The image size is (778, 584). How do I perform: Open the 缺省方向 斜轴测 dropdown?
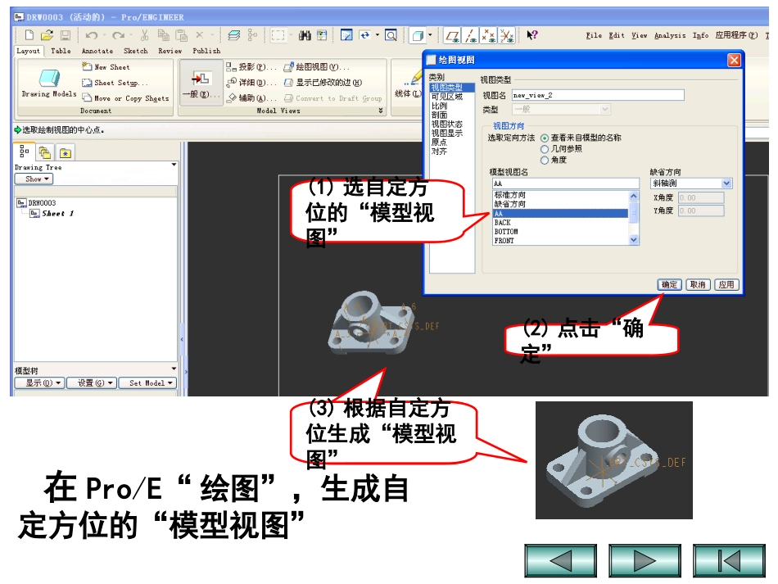pos(726,183)
